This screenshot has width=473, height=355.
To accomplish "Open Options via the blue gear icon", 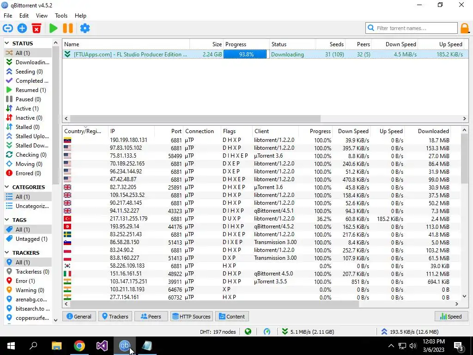I will coord(85,28).
